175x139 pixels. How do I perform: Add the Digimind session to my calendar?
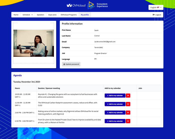click(115, 112)
